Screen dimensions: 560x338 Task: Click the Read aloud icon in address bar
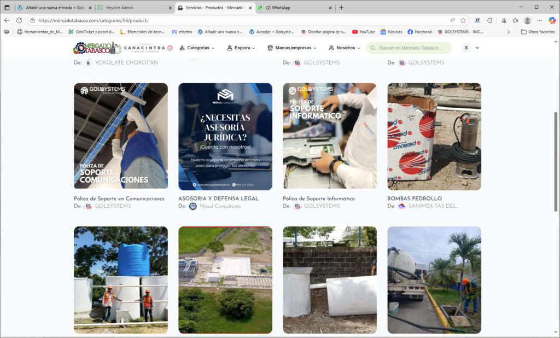452,20
